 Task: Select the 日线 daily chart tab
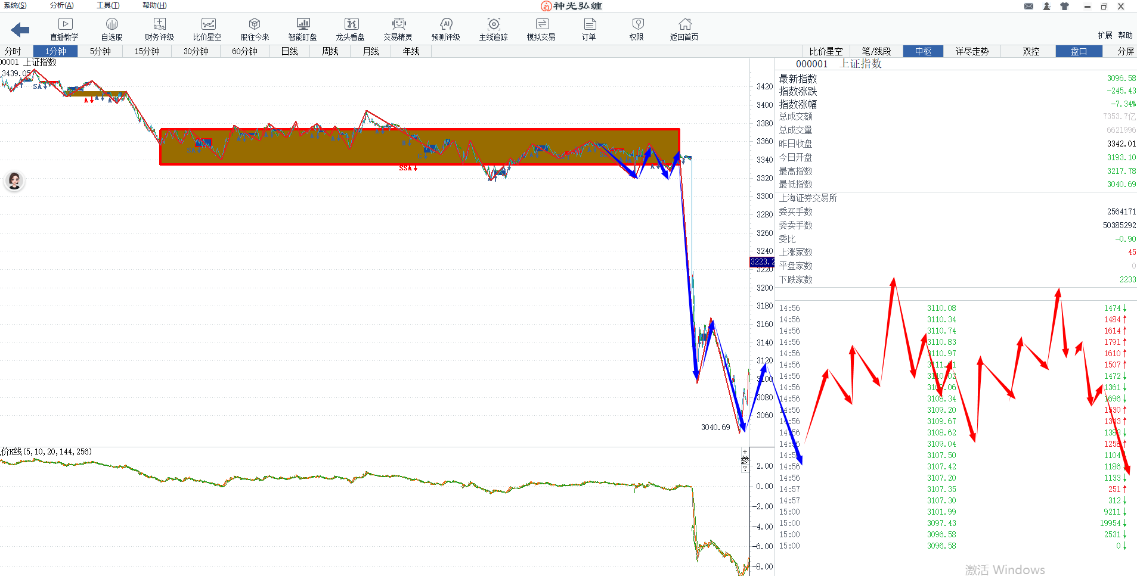[x=289, y=51]
